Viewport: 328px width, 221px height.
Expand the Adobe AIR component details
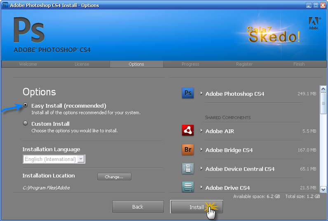[x=201, y=131]
